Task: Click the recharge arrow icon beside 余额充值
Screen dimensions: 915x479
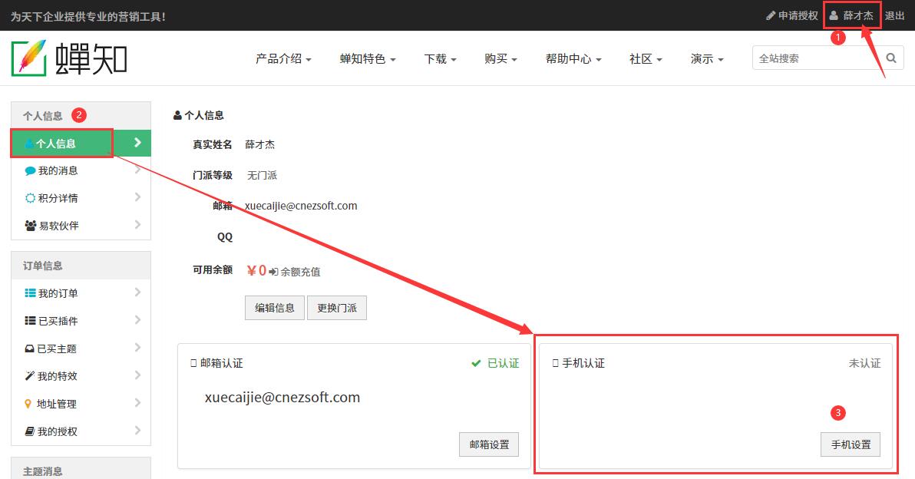Action: (x=273, y=272)
